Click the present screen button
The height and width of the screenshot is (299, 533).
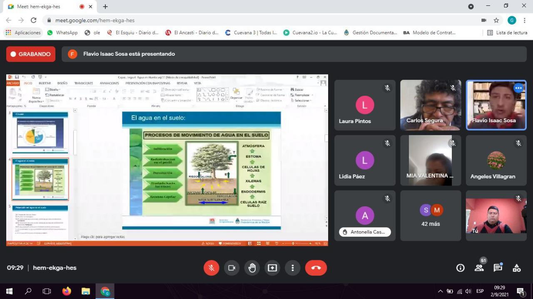(x=272, y=268)
